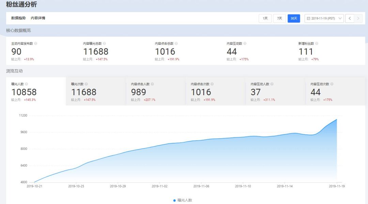Expand the 2019-11-19 (PST) date dropdown

coord(324,18)
